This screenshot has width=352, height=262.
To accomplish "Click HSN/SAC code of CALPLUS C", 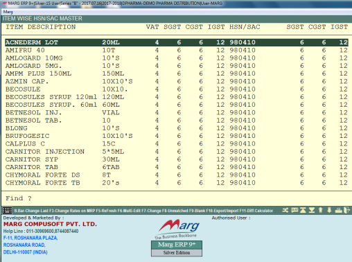I will coord(243,143).
